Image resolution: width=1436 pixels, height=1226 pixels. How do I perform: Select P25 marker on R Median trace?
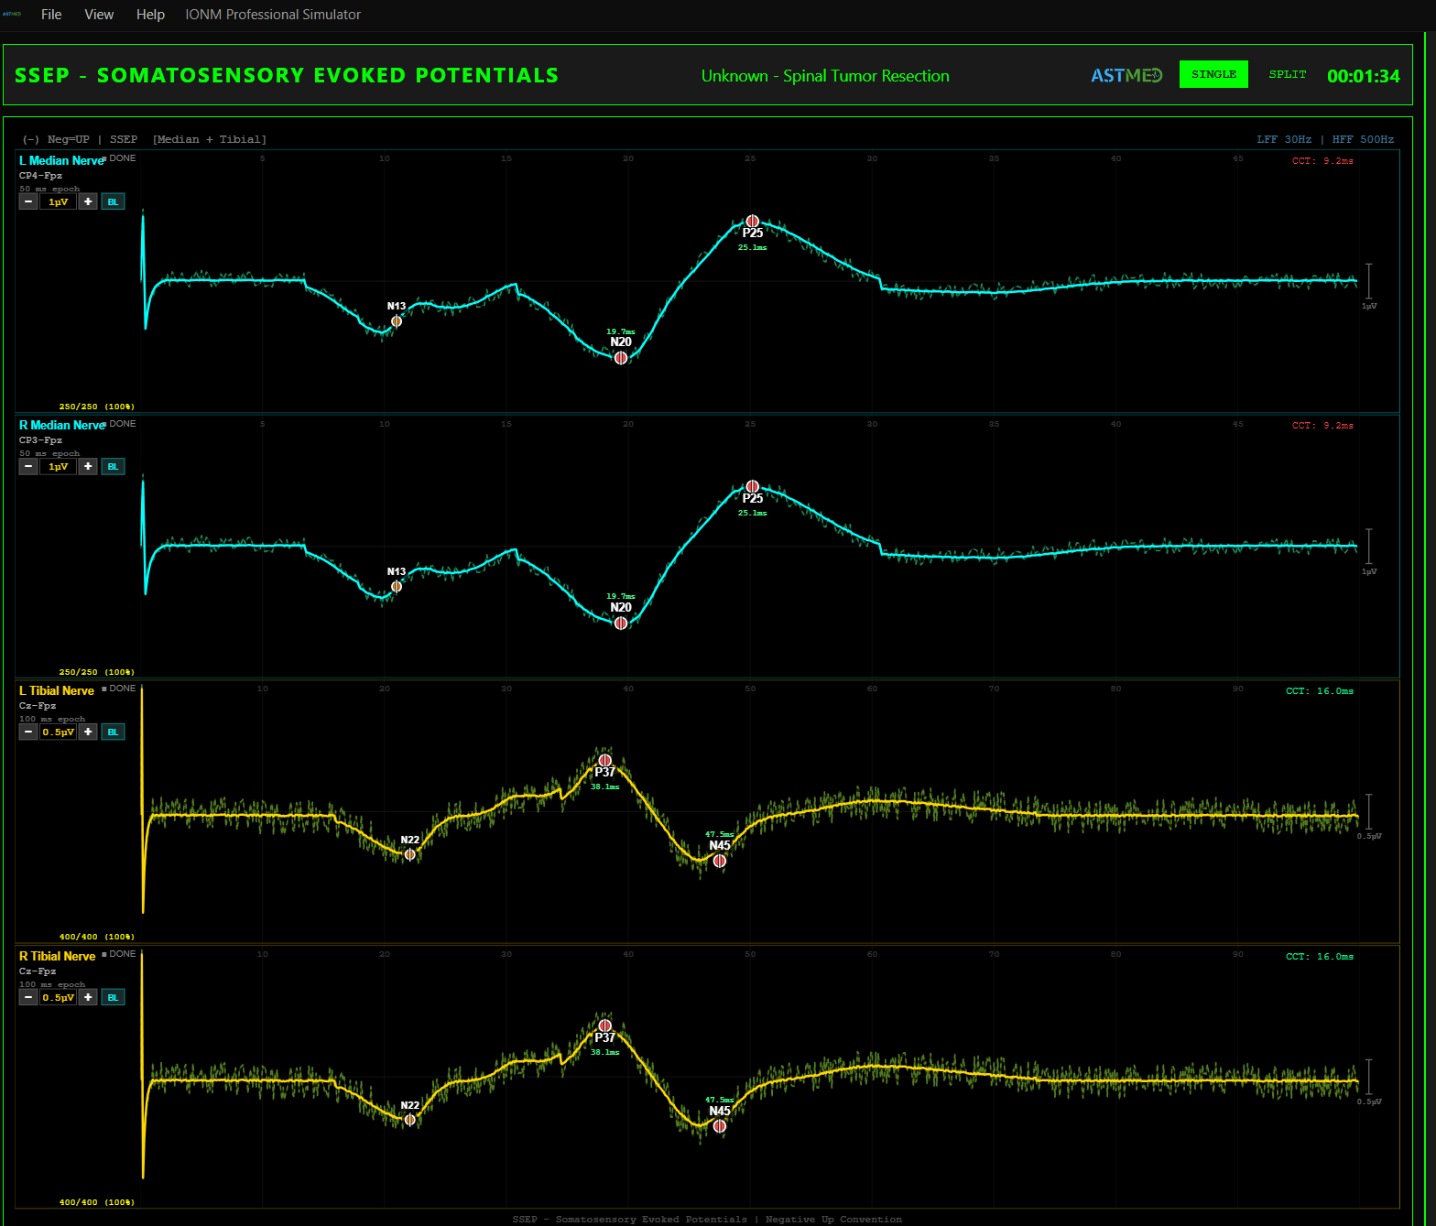click(752, 486)
